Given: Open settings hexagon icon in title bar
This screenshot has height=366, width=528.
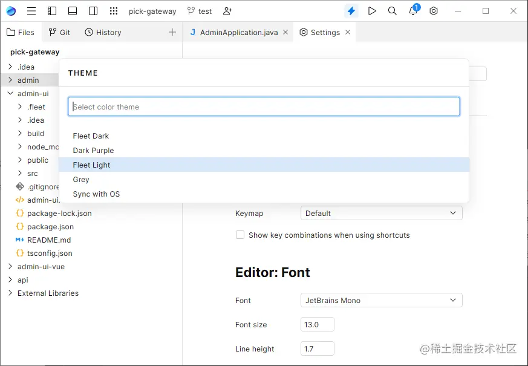Looking at the screenshot, I should (434, 11).
